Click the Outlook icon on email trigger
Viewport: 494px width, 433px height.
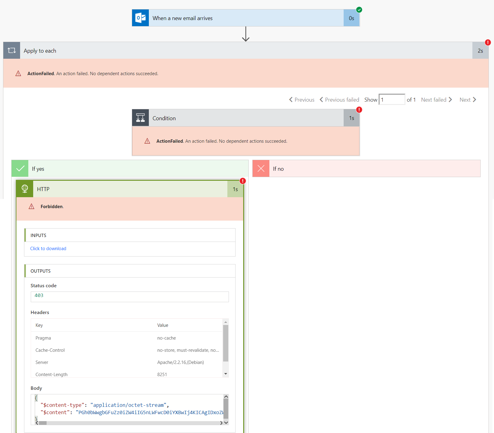(x=140, y=18)
